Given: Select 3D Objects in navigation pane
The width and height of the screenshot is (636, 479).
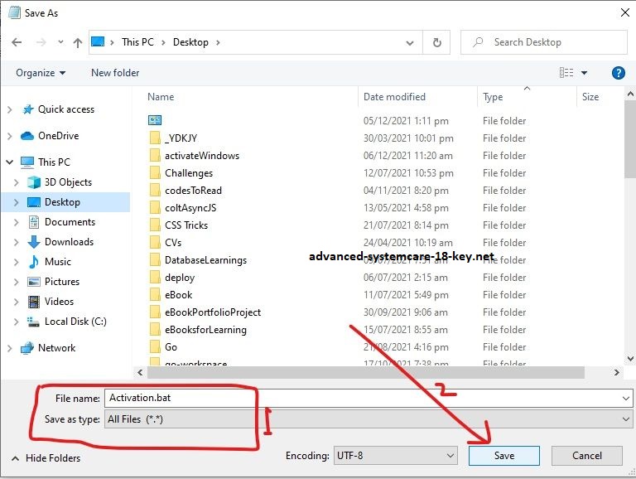Looking at the screenshot, I should tap(68, 182).
